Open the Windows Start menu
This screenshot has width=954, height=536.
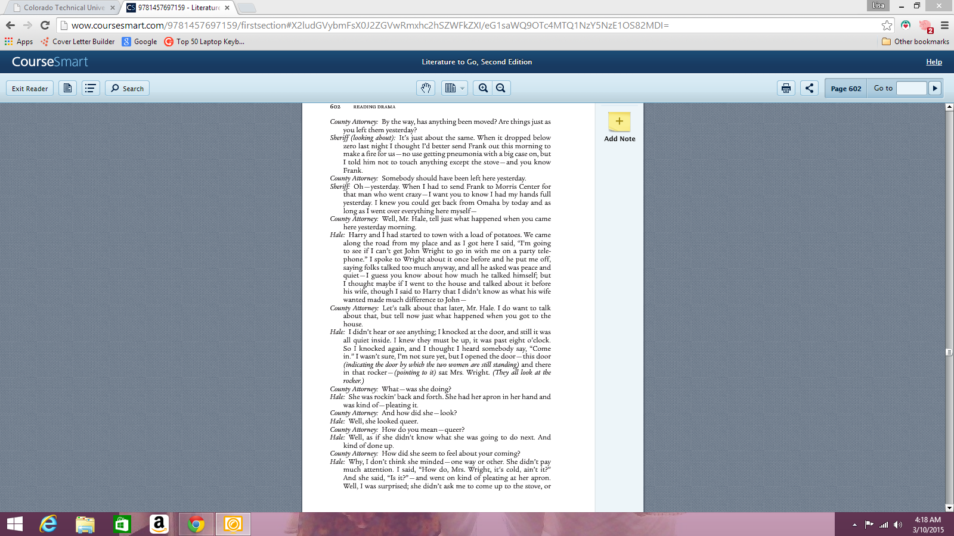pos(14,524)
